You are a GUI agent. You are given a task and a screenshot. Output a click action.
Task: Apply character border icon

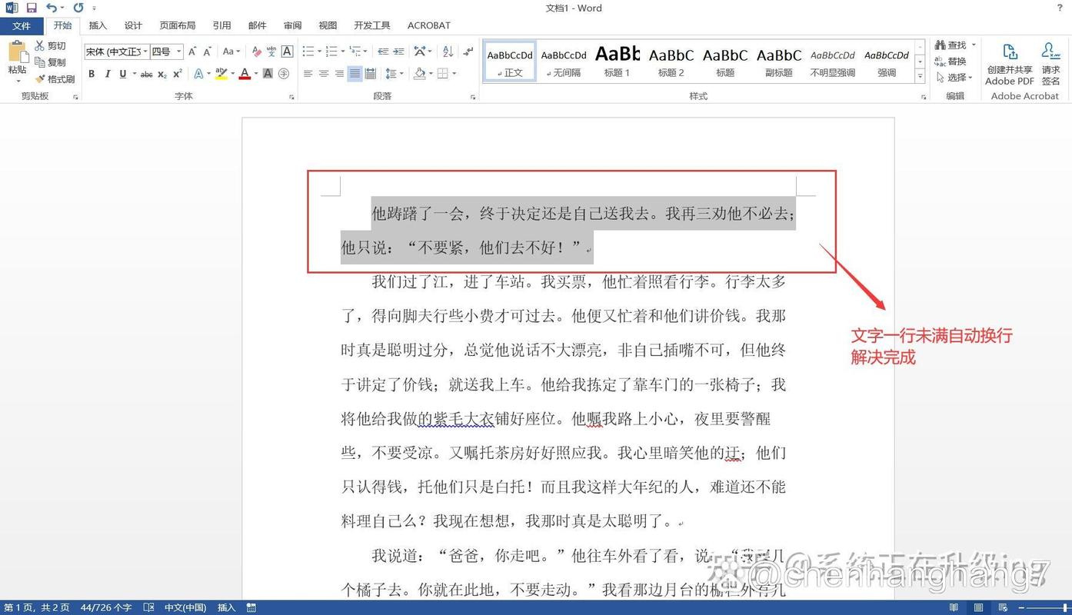[x=287, y=52]
